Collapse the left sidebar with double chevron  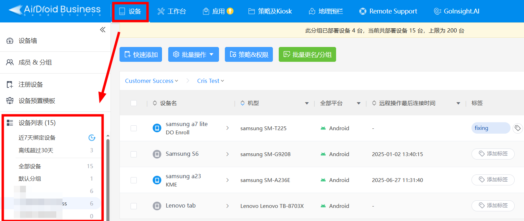click(103, 30)
